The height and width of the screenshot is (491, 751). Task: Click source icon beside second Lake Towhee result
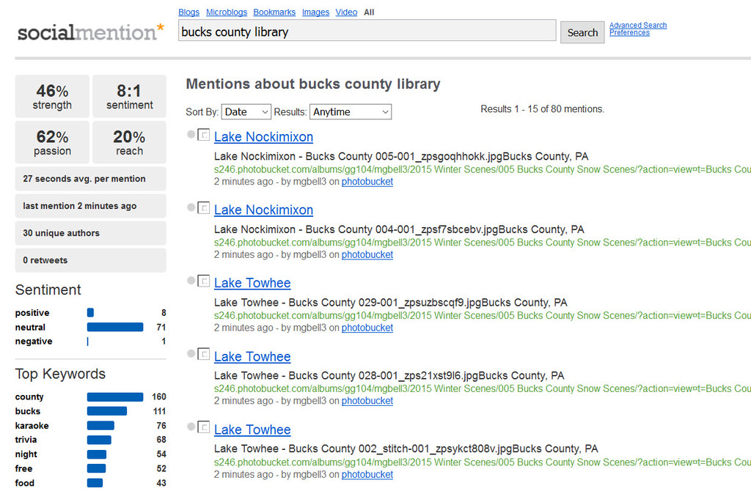(204, 354)
